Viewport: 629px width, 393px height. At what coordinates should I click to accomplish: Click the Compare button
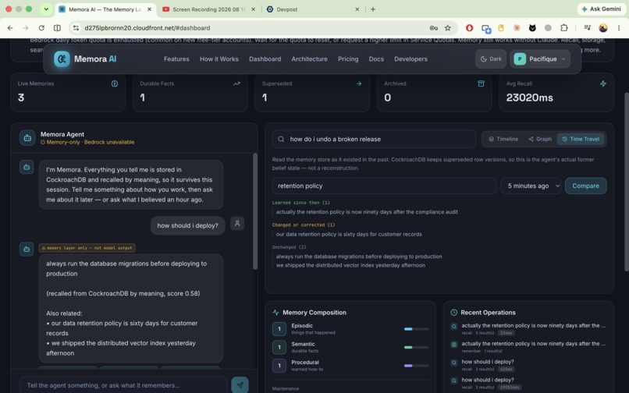[585, 186]
